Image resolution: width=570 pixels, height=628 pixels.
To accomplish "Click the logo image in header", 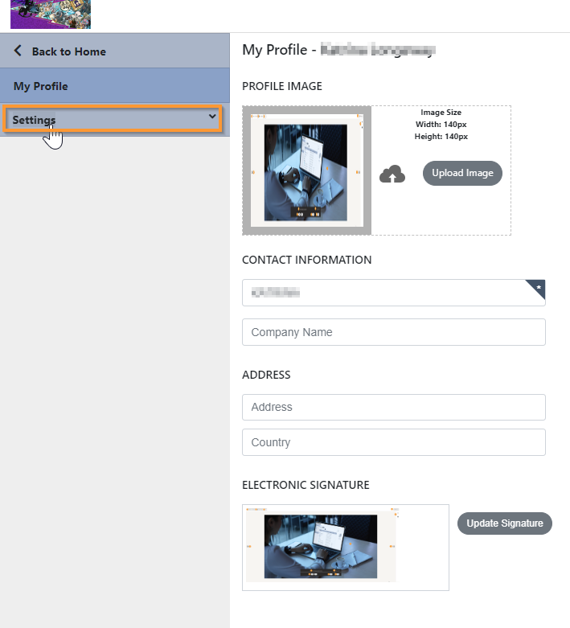I will 51,14.
